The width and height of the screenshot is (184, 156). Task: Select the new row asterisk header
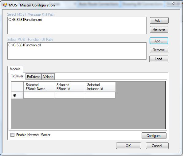click(17, 95)
